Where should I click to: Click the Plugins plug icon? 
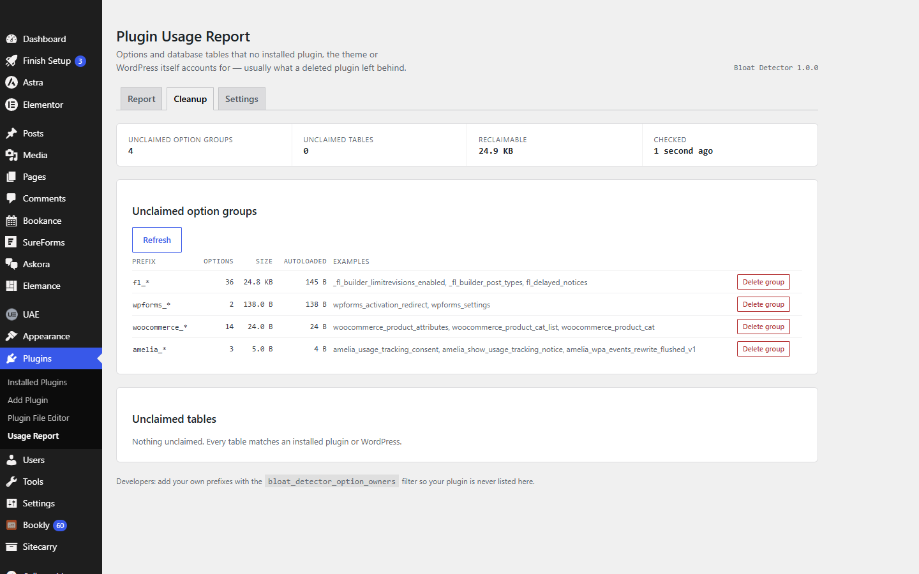pyautogui.click(x=11, y=358)
